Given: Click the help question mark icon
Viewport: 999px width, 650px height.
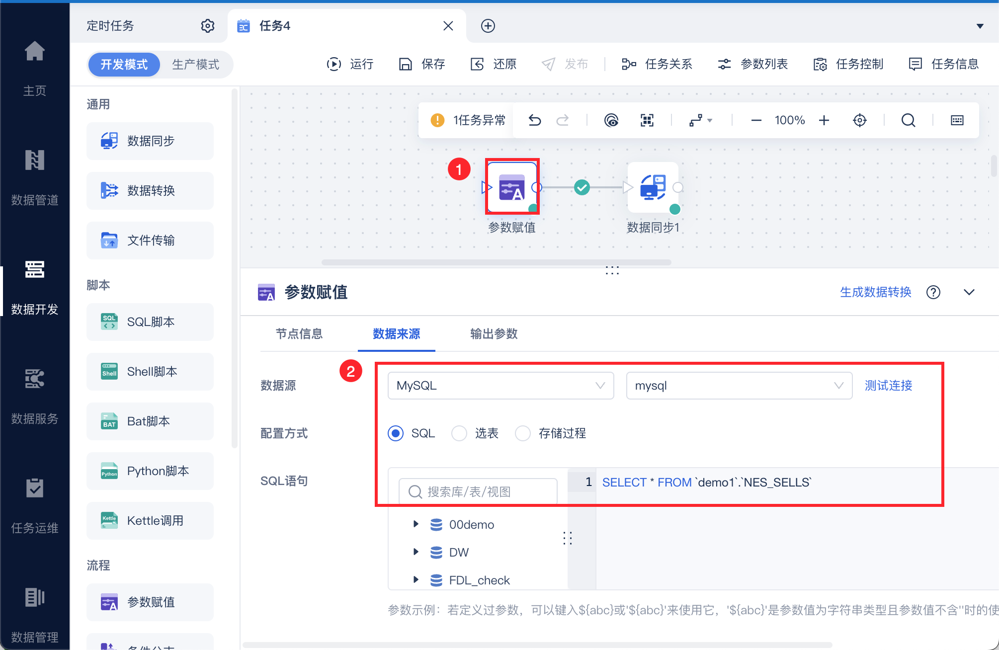Looking at the screenshot, I should [933, 292].
